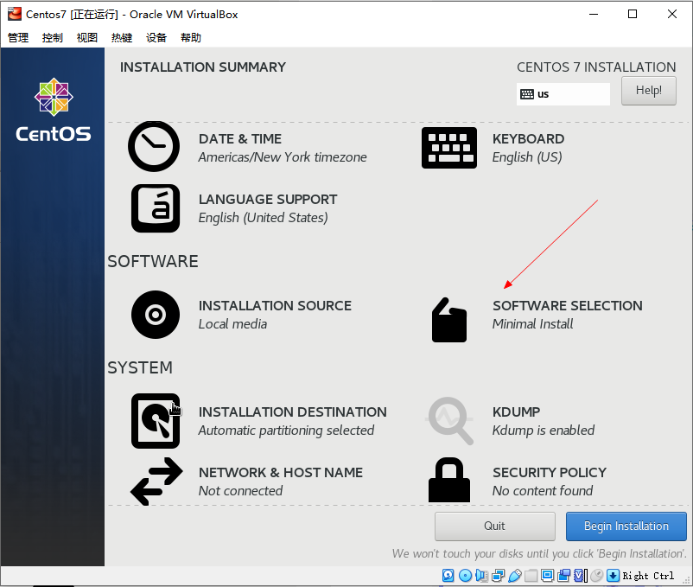This screenshot has width=693, height=587.
Task: Click the mouse integration status icon
Action: tap(596, 576)
